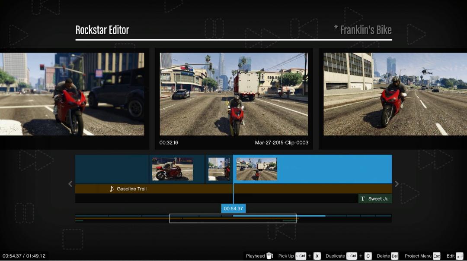Click the C key icon for Duplicate
This screenshot has width=467, height=261.
[x=368, y=256]
